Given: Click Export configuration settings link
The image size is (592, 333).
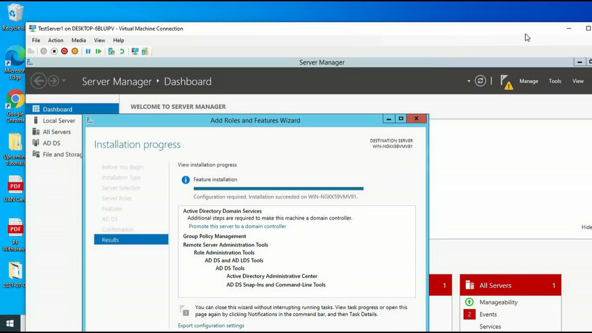Looking at the screenshot, I should tap(211, 326).
